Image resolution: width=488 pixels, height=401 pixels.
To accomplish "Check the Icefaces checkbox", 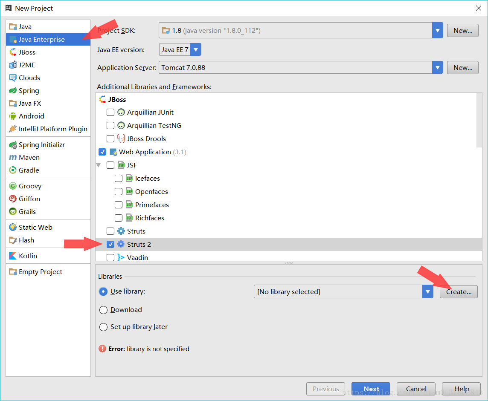I will [119, 178].
